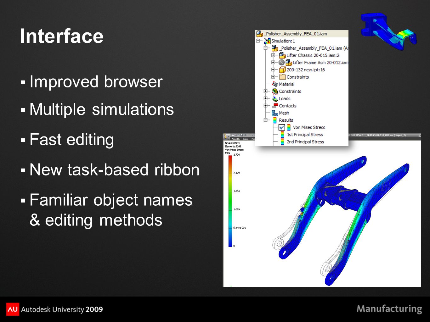The height and width of the screenshot is (322, 430).
Task: Click the color-bar icon next to 2nd Principal Stress
Action: [282, 142]
